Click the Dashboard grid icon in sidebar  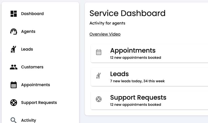pos(14,14)
